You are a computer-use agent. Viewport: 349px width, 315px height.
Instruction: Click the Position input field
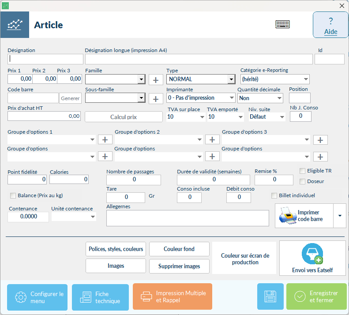click(x=300, y=98)
